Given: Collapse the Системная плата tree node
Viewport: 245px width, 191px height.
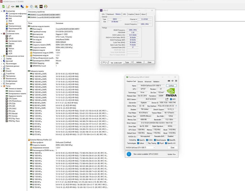Looking at the screenshot, I should tap(1, 34).
